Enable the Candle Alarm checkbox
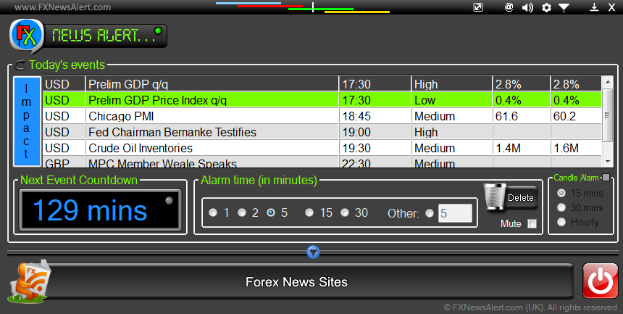This screenshot has width=623, height=314. click(x=606, y=178)
